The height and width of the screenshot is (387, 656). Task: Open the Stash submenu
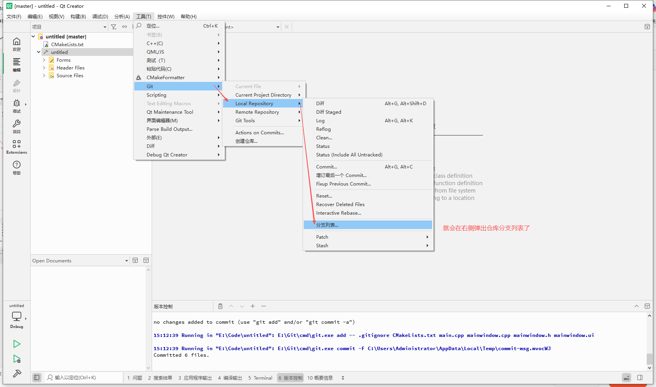point(368,245)
